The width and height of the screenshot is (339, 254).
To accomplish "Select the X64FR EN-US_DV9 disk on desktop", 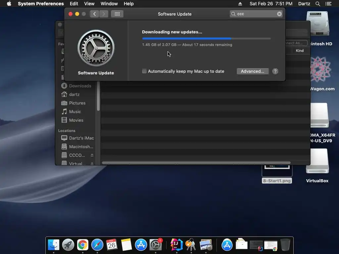I will click(320, 122).
